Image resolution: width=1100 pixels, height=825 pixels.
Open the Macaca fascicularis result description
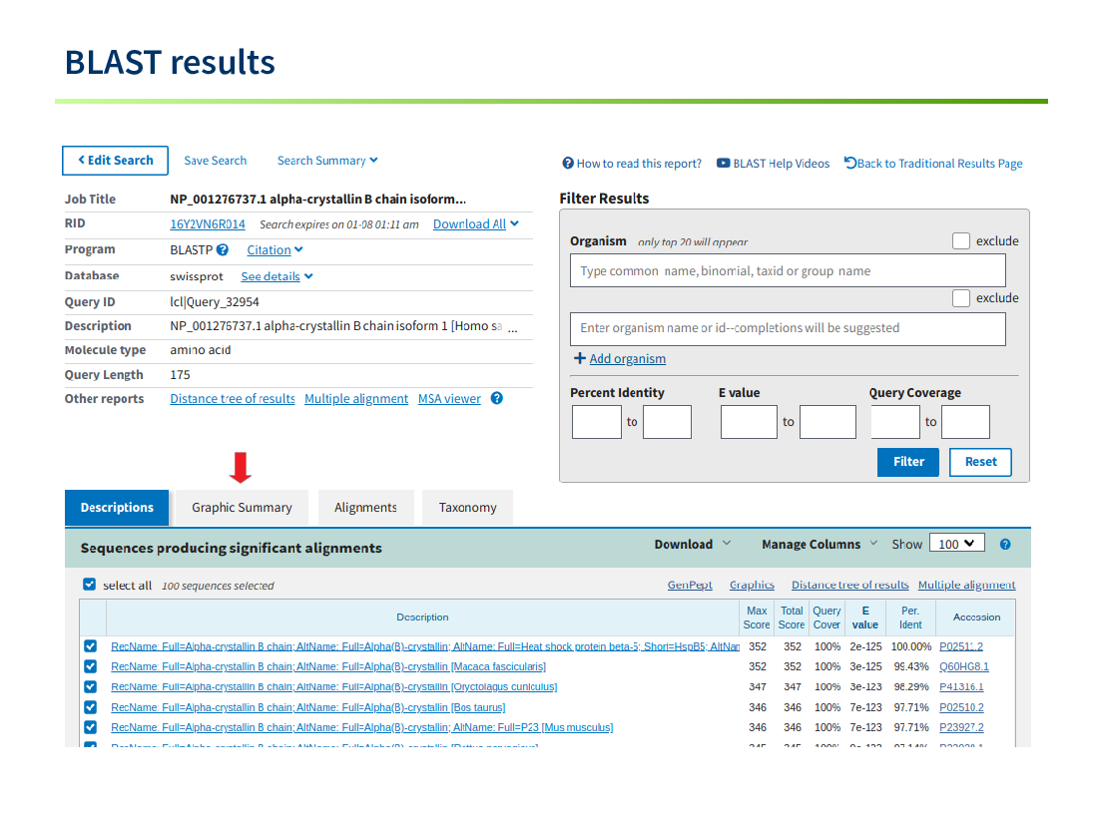coord(328,666)
